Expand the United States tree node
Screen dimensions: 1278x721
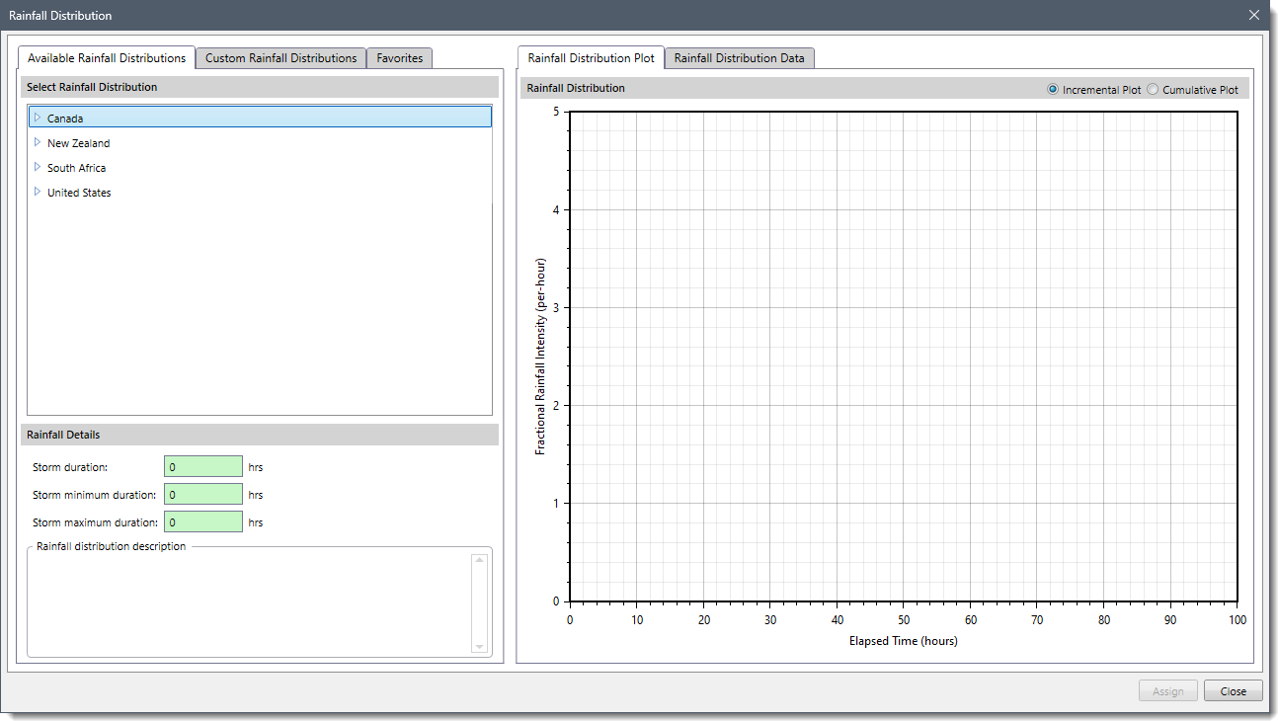[38, 192]
